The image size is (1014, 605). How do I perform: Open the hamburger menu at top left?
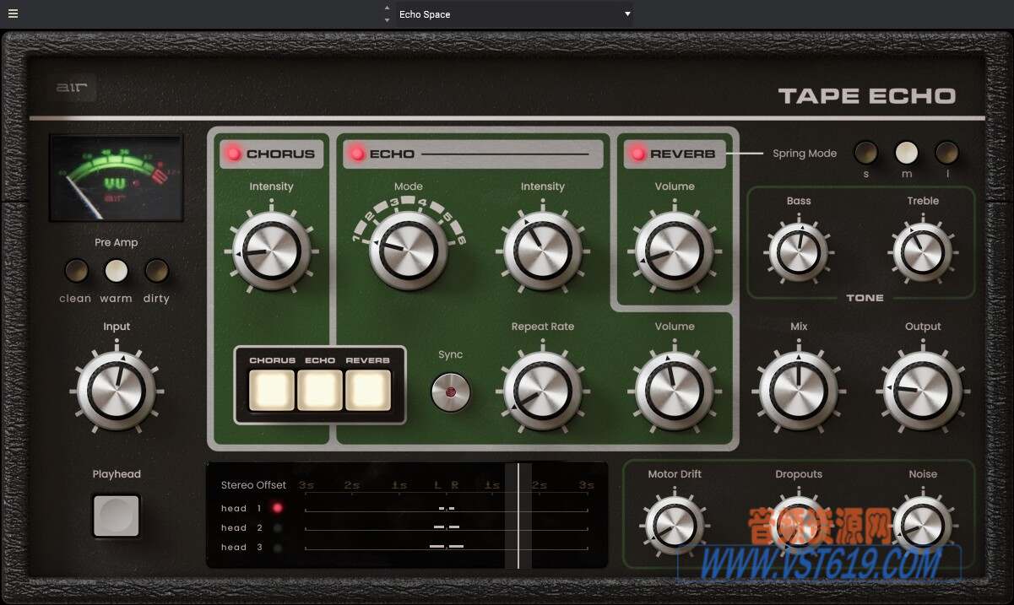(13, 14)
